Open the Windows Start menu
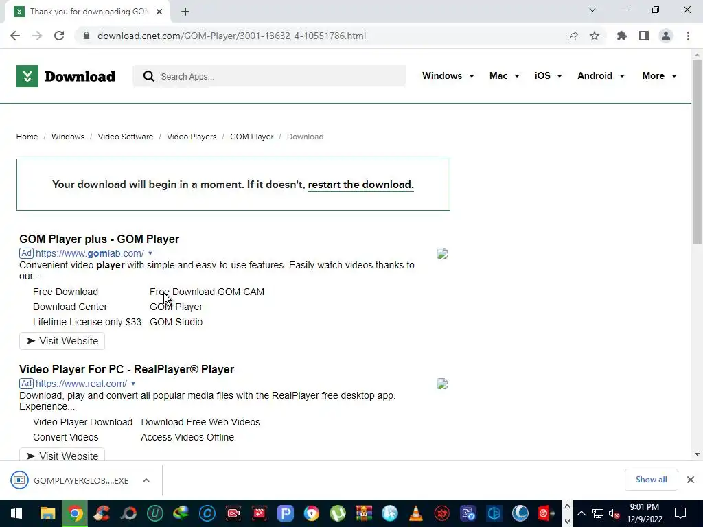The image size is (703, 527). coord(16,513)
